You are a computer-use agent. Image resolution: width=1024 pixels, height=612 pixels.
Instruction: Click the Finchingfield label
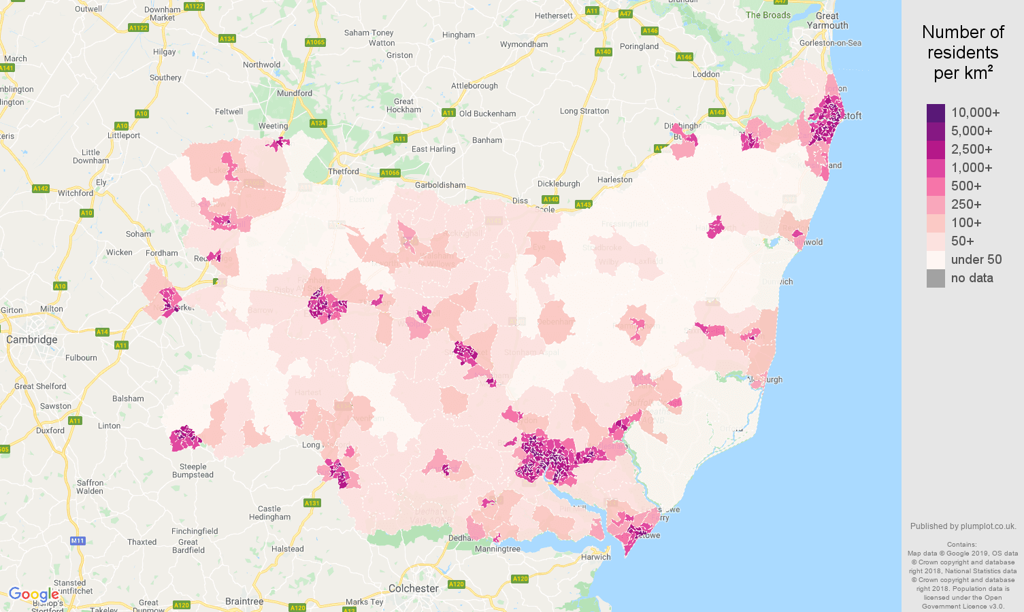pyautogui.click(x=195, y=531)
